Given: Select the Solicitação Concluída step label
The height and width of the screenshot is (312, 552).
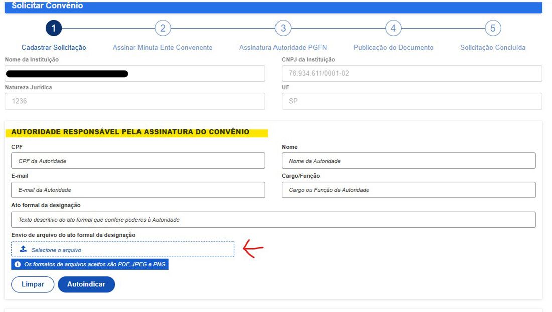Looking at the screenshot, I should tap(493, 47).
